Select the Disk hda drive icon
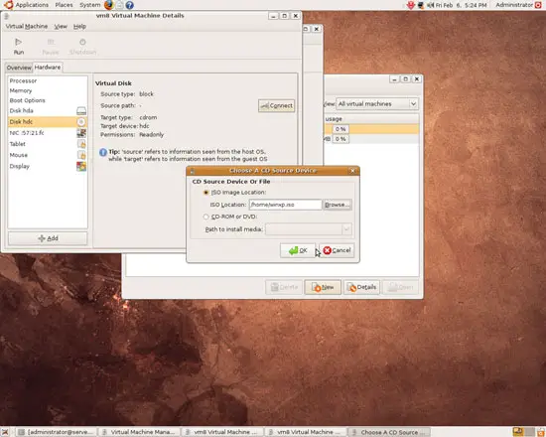The image size is (546, 437). pyautogui.click(x=81, y=111)
